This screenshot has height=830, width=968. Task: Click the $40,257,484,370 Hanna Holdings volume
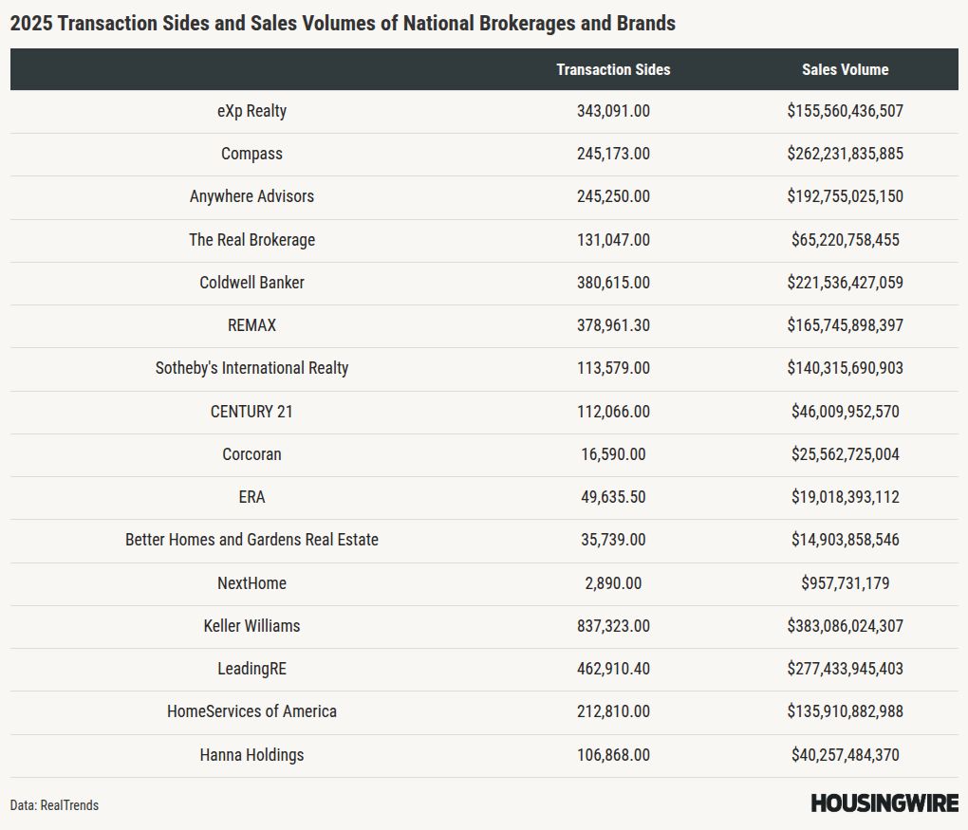[x=845, y=755]
